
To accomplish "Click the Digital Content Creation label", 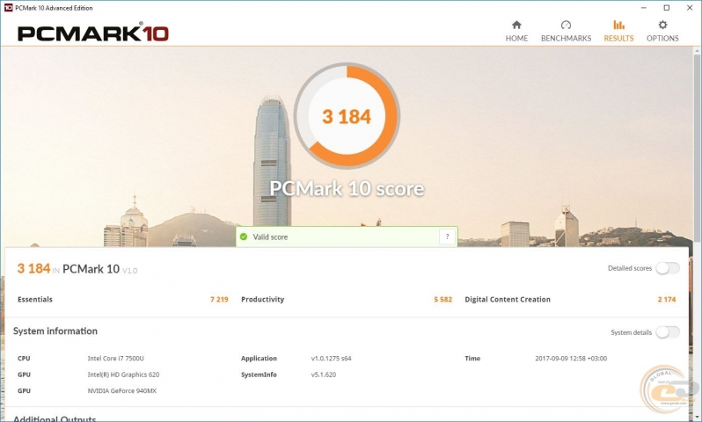I will pyautogui.click(x=508, y=300).
